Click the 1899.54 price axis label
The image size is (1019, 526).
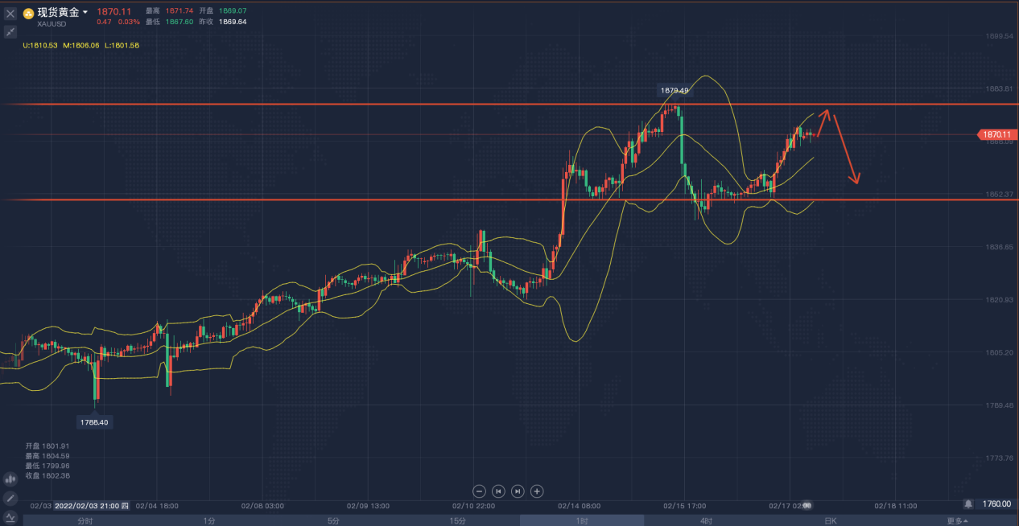point(999,36)
